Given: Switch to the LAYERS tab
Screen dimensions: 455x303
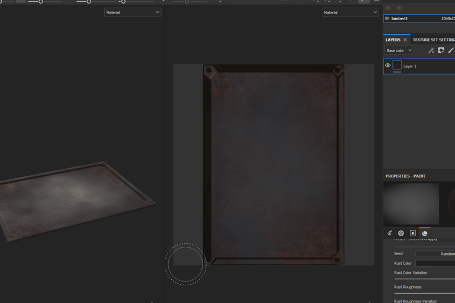Looking at the screenshot, I should click(393, 40).
